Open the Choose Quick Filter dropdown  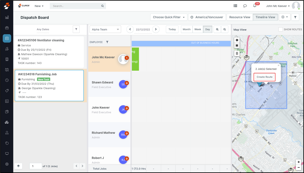click(x=169, y=17)
